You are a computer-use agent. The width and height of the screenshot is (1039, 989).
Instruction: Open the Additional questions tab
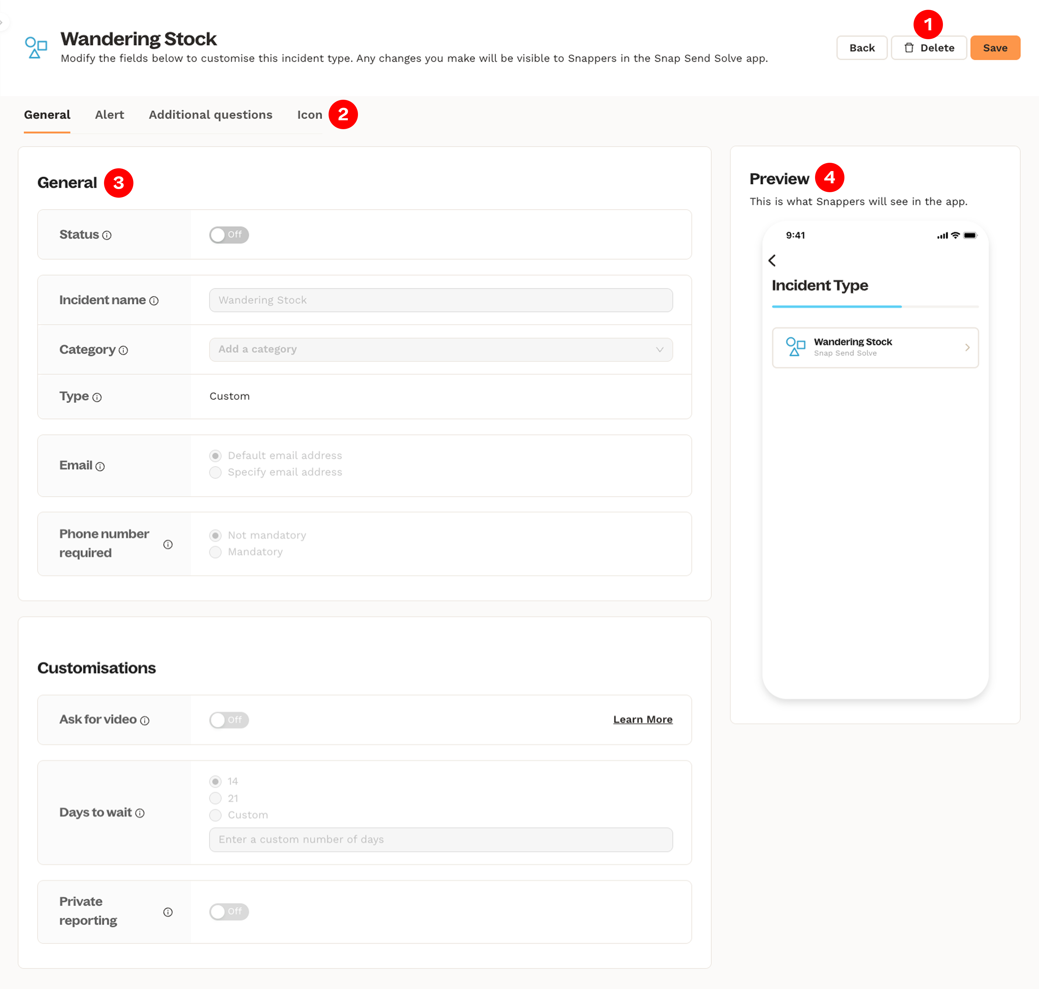click(x=210, y=115)
